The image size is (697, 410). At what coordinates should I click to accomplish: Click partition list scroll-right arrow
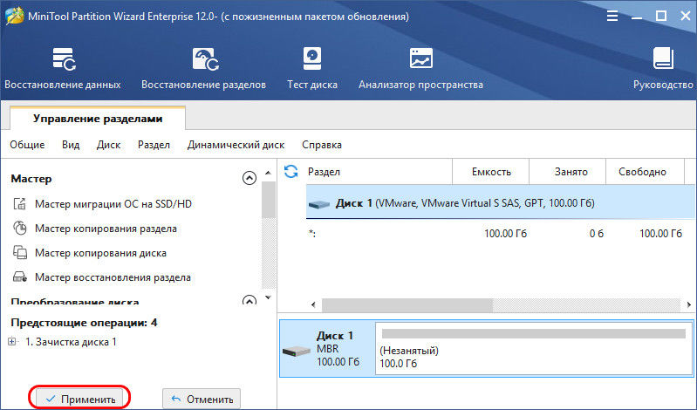pos(689,304)
